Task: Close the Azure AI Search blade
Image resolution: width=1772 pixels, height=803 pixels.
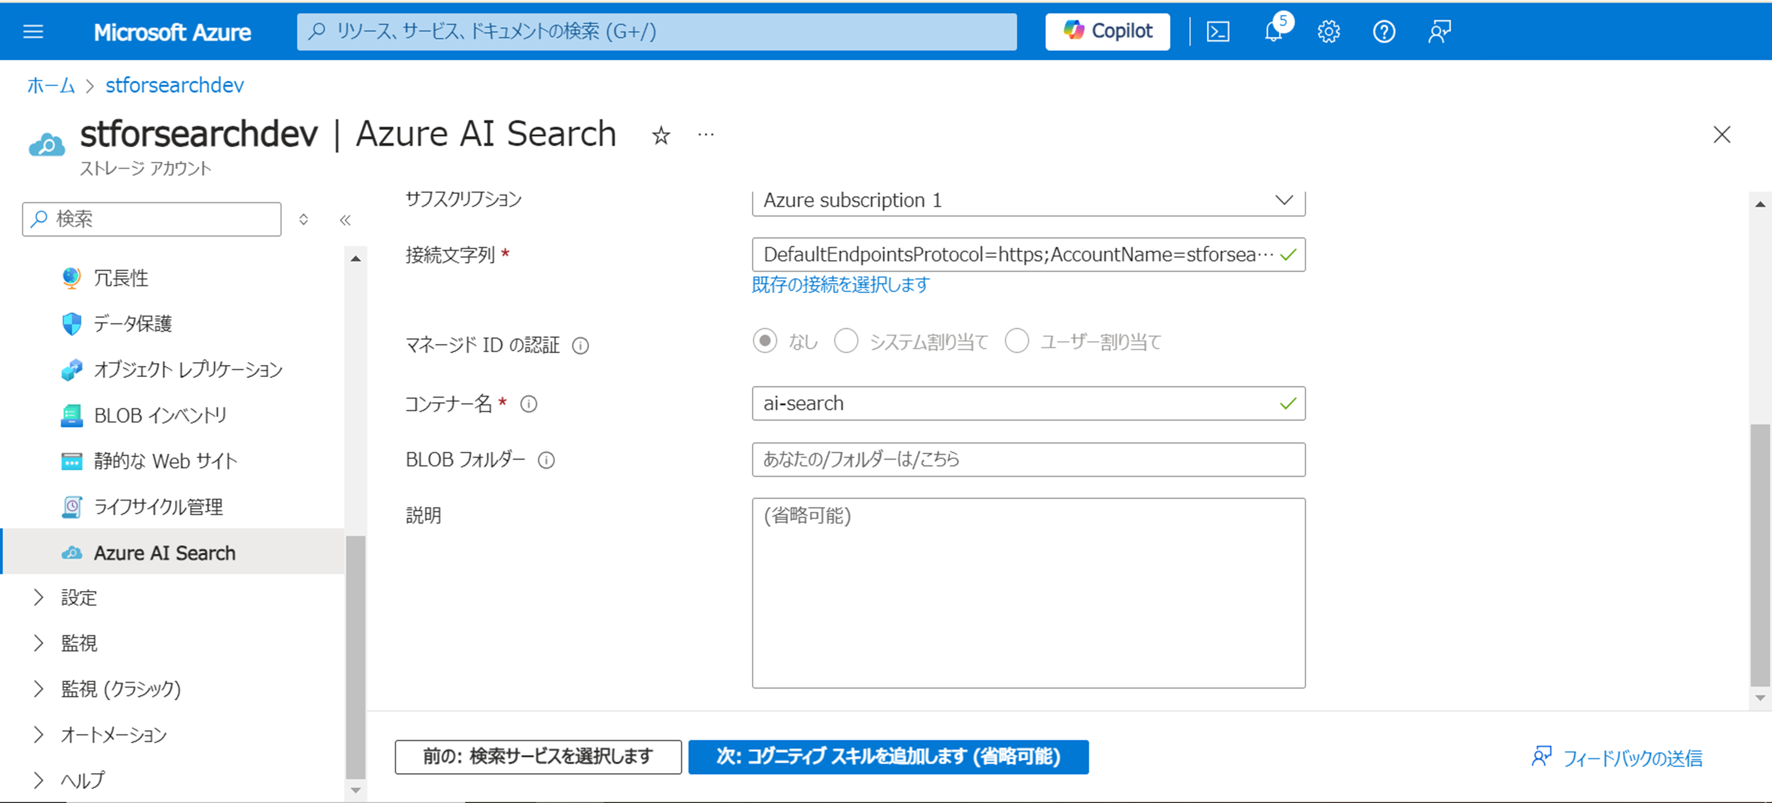Action: 1721,134
